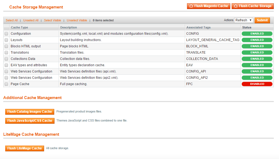Click the Unselect All link

click(31, 20)
